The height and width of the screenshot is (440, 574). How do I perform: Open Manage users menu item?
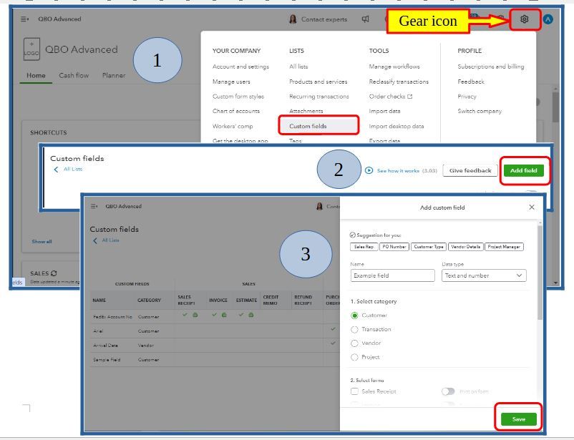click(x=231, y=82)
